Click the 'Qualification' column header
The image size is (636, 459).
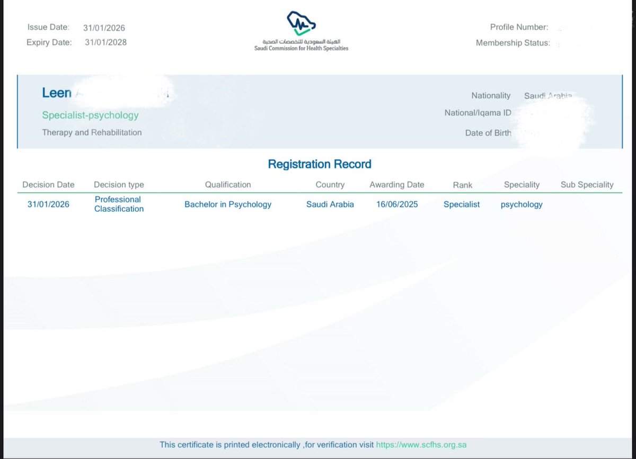pos(228,185)
